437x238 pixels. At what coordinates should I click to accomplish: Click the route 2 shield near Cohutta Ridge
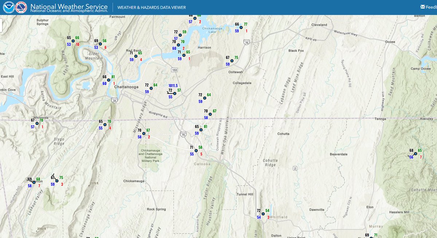(x=295, y=168)
